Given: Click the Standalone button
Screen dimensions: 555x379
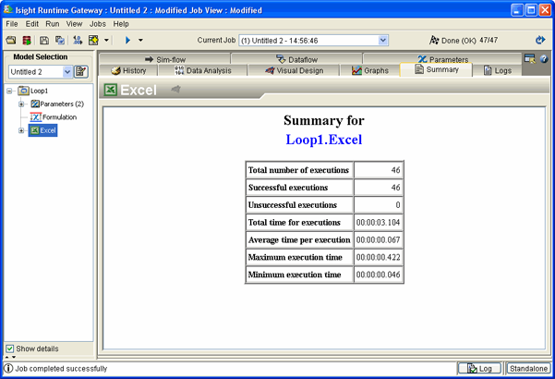Looking at the screenshot, I should [x=528, y=368].
